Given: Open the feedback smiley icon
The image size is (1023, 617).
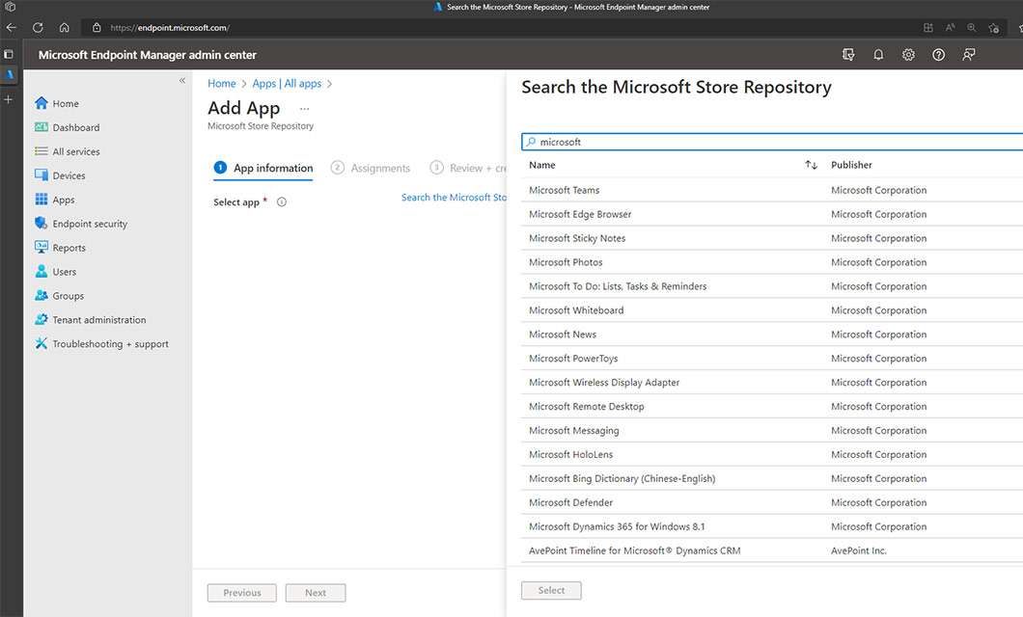Looking at the screenshot, I should point(968,55).
